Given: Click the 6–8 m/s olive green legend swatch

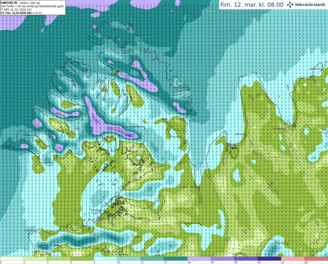Looking at the screenshot, I should pos(82,259).
